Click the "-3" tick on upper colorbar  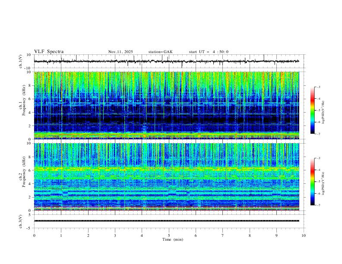(x=318, y=87)
